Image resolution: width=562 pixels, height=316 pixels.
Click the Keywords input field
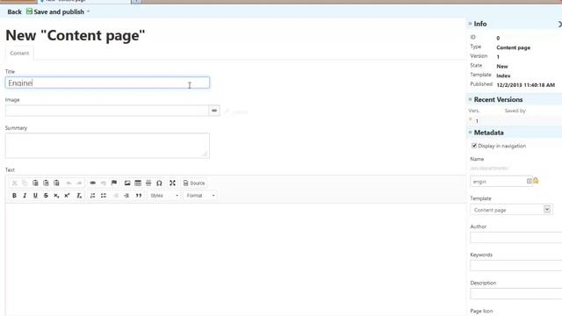pos(516,265)
